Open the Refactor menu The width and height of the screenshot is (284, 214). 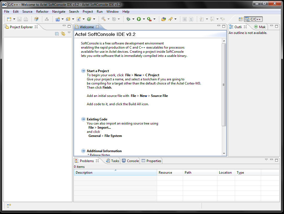(x=42, y=12)
